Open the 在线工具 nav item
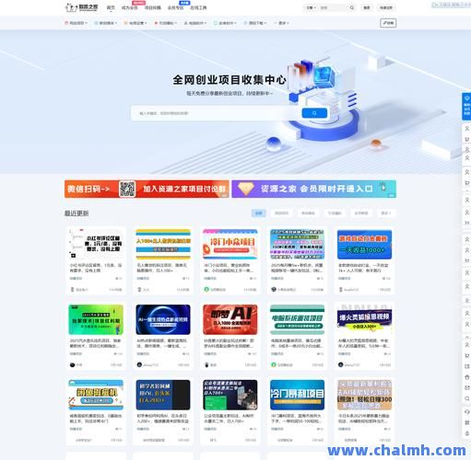 (198, 7)
